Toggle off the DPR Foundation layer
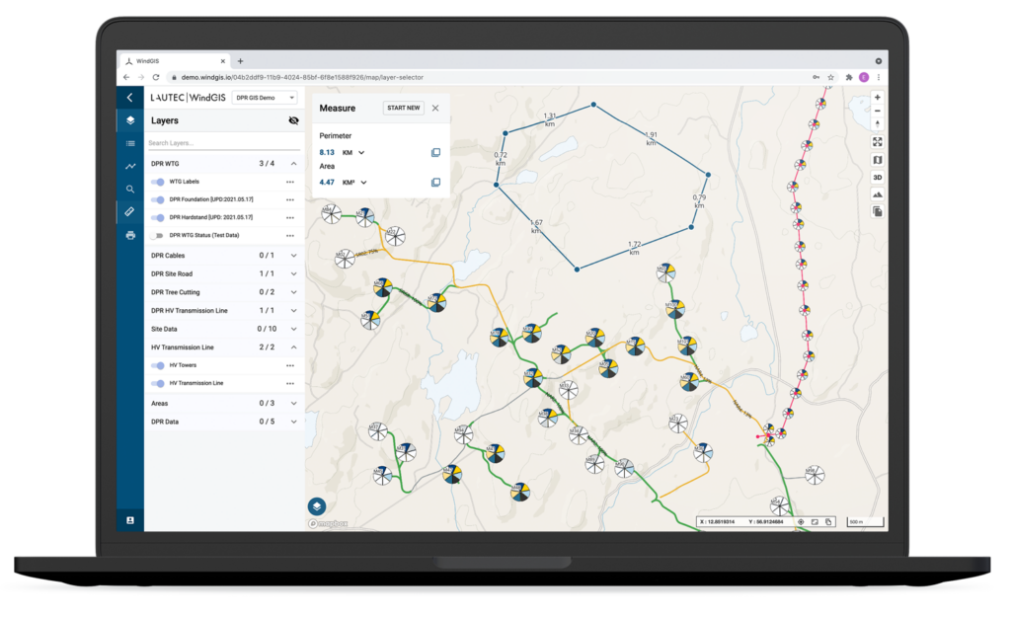The image size is (1011, 617). click(x=157, y=199)
